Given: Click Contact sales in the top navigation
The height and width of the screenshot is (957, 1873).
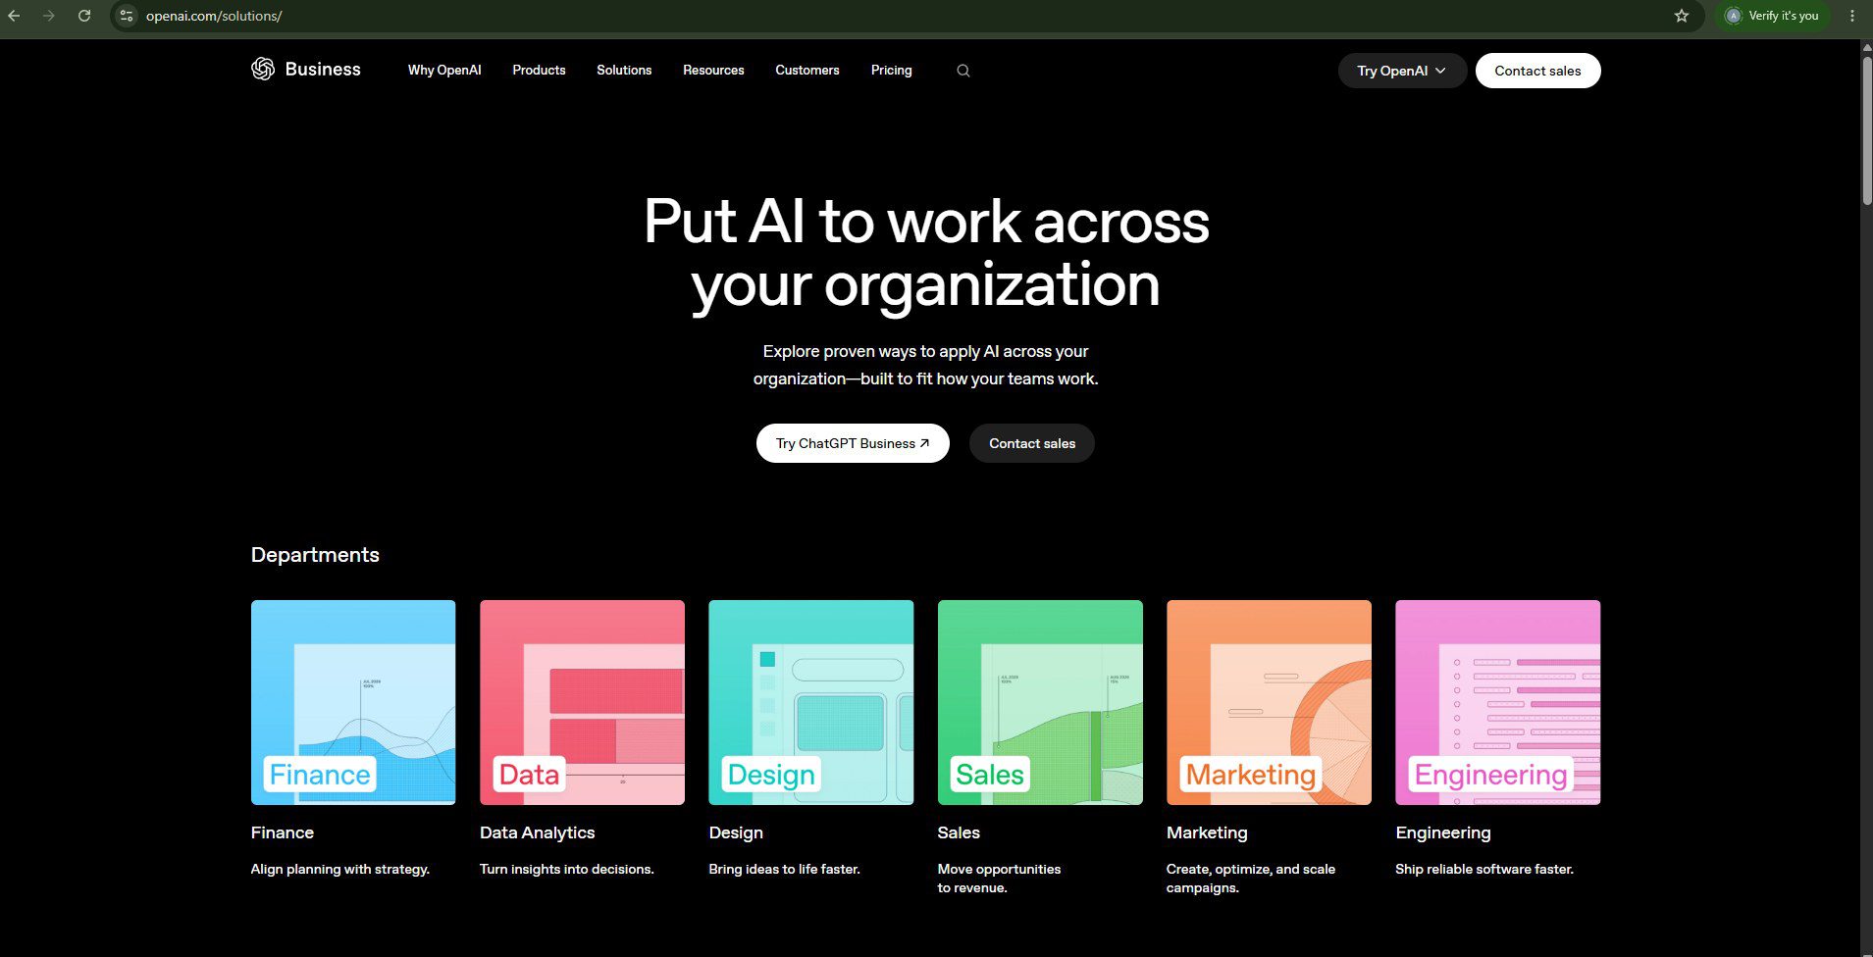Looking at the screenshot, I should [x=1537, y=71].
